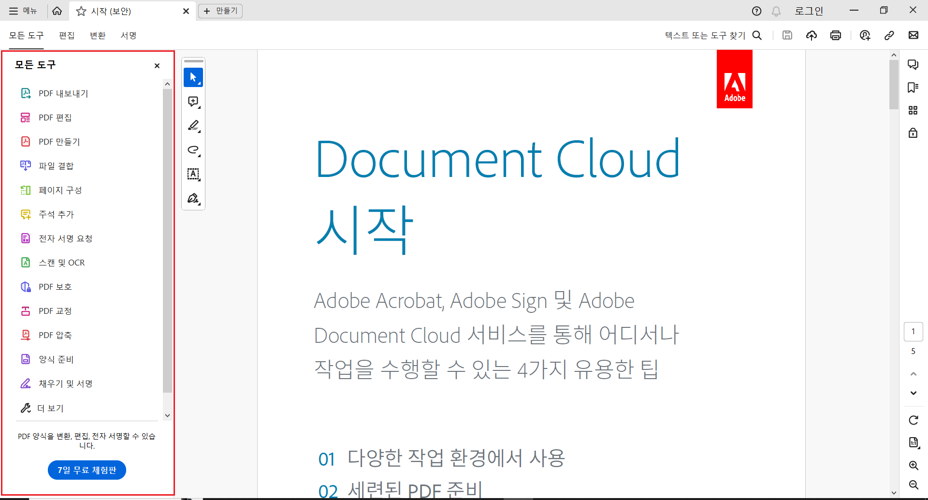The height and width of the screenshot is (500, 928).
Task: Close the 시작 (보안) tab
Action: coord(186,11)
